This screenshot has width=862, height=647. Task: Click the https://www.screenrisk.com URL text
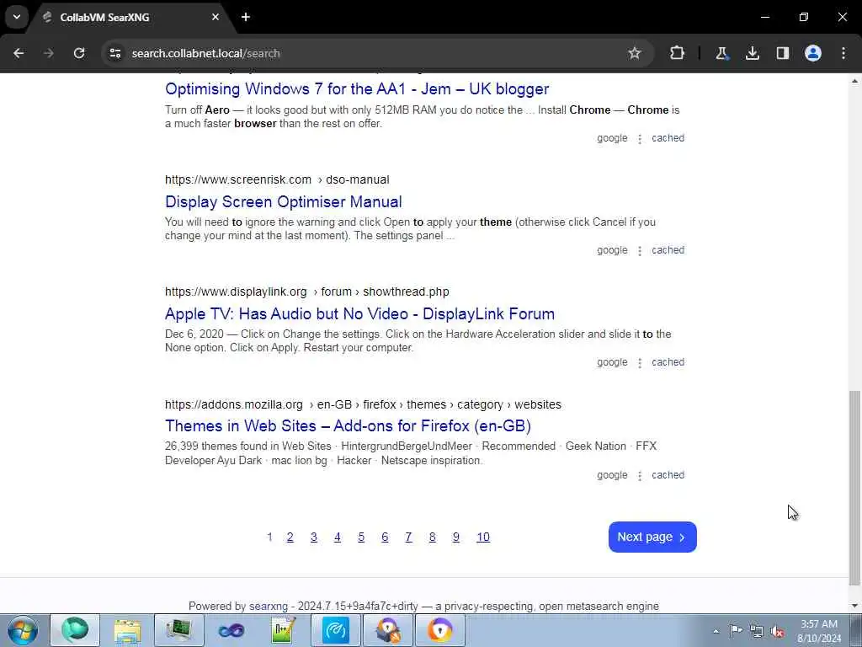238,180
